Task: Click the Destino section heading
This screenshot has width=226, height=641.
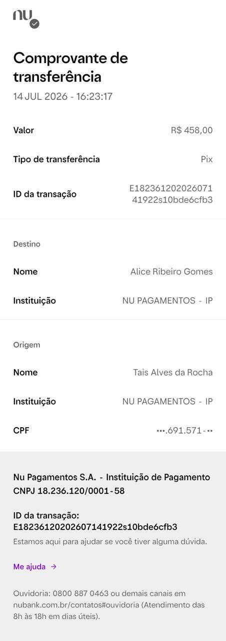Action: (x=26, y=244)
